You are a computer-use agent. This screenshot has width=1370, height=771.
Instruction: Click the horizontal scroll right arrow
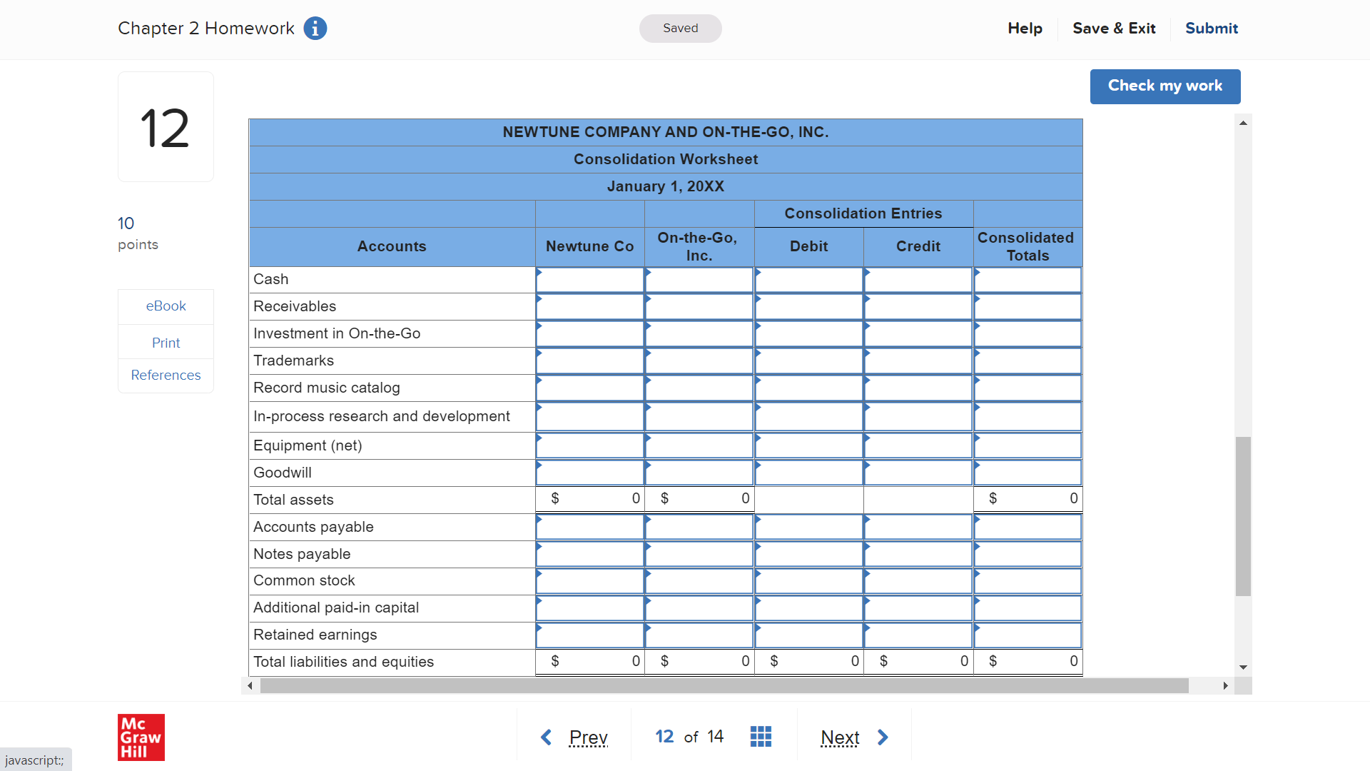click(x=1225, y=686)
